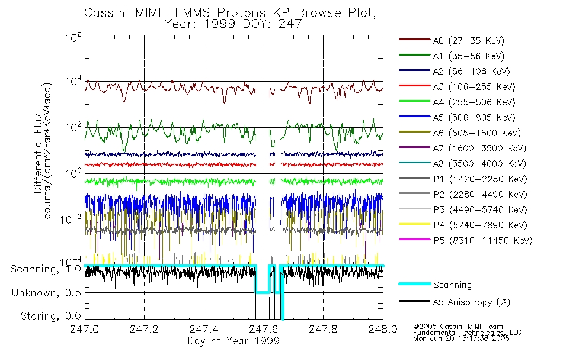
Task: Click the A0 (27-35 KeV) legend label
Action: (469, 41)
